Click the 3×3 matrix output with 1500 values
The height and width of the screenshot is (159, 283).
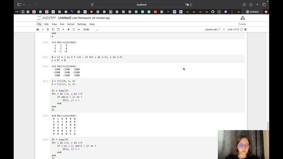[x=66, y=71]
